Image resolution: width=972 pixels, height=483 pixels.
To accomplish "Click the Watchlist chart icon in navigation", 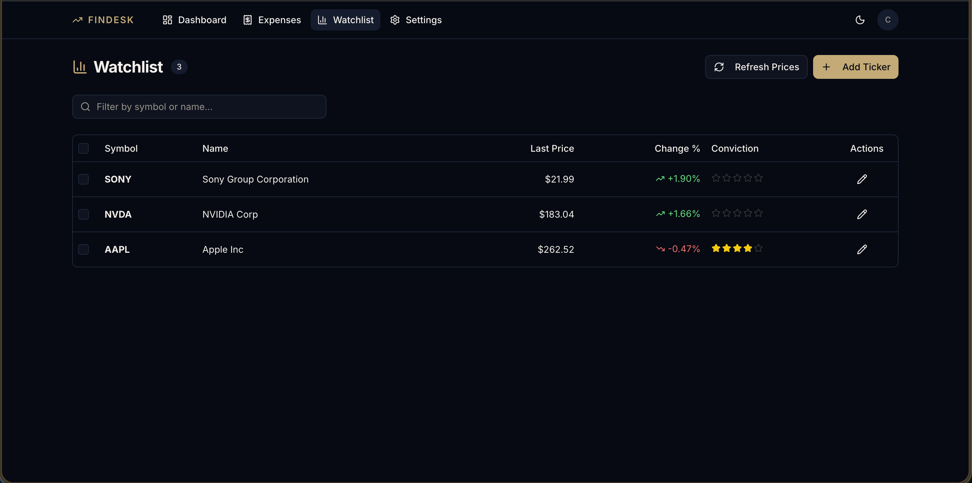I will [322, 20].
